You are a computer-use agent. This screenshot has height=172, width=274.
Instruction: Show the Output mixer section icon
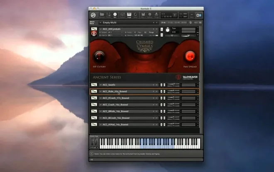[x=122, y=15]
